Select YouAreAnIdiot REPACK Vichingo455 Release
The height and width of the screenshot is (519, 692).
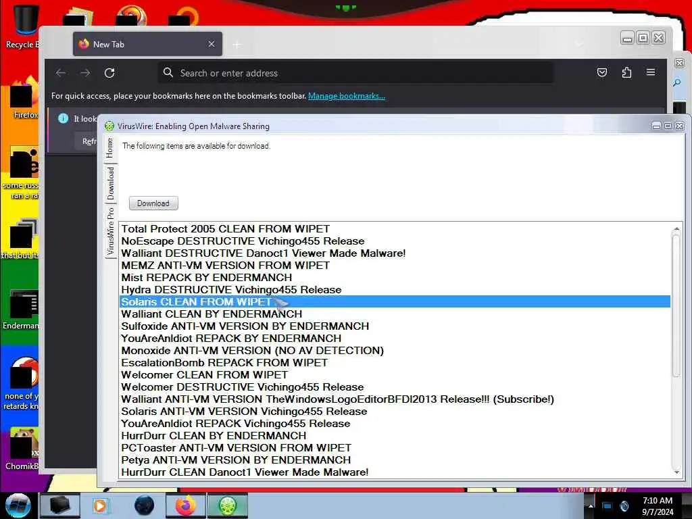point(395,423)
